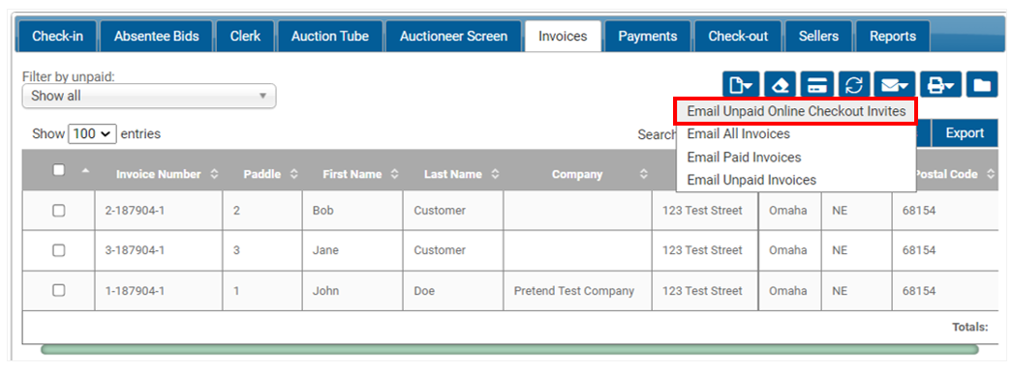Click invoice number 2-187904-1 cell
Viewport: 1013px width, 372px height.
pyautogui.click(x=158, y=211)
